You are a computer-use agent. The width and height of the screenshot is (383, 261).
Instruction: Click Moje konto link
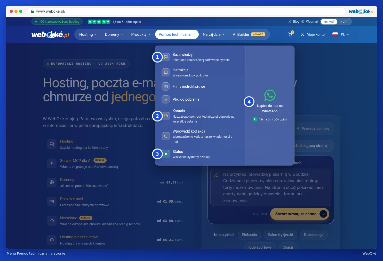point(315,34)
